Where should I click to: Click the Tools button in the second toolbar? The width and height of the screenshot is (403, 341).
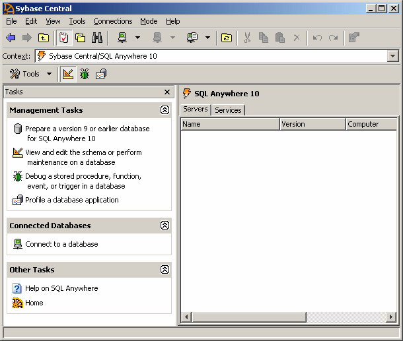[24, 74]
